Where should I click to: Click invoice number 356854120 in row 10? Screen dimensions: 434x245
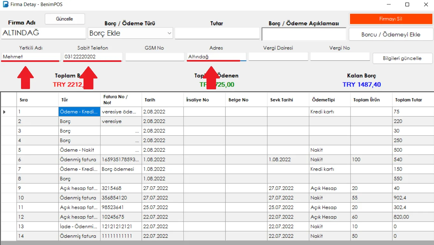(x=121, y=198)
